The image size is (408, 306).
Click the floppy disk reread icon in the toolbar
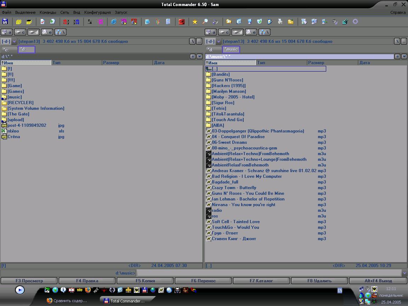pos(5,22)
